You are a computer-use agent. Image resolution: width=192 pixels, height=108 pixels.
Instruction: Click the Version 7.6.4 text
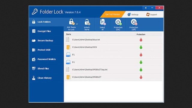tap(73, 12)
